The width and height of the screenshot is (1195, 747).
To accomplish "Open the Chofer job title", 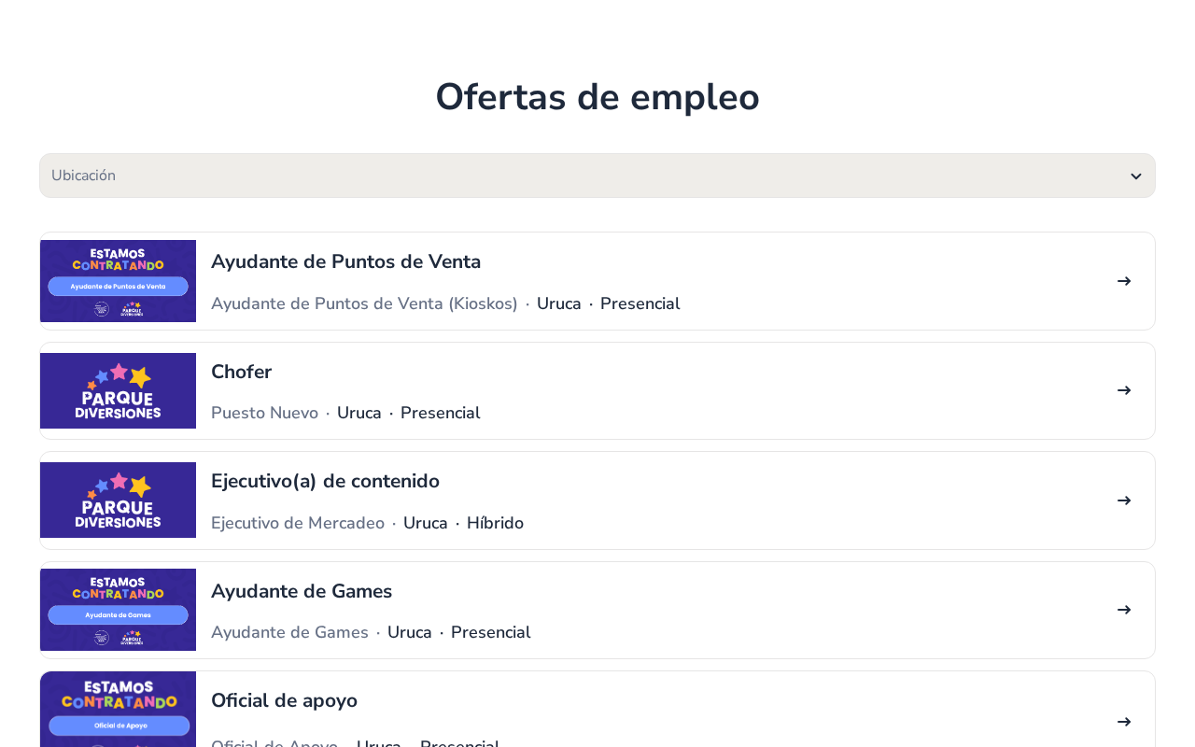I will click(x=241, y=372).
